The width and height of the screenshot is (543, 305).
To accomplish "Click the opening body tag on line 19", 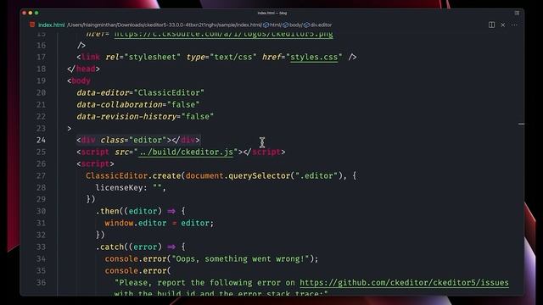I will click(79, 80).
